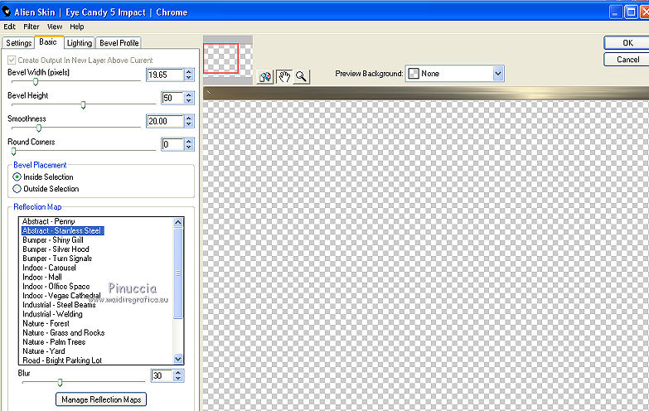Click the Bevel Height value field
The height and width of the screenshot is (411, 649).
(x=172, y=98)
